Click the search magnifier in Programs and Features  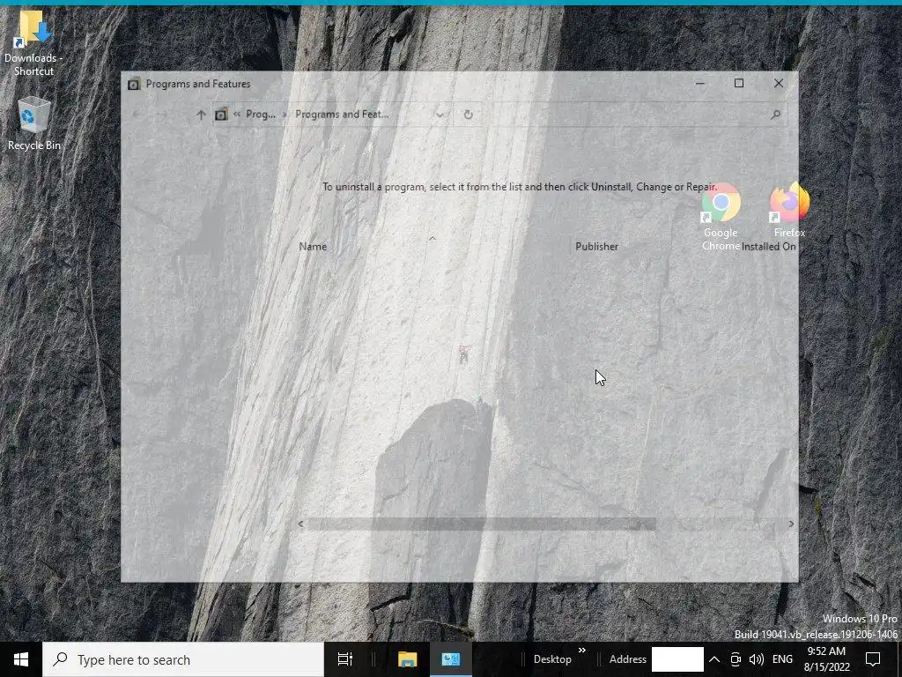[x=775, y=115]
